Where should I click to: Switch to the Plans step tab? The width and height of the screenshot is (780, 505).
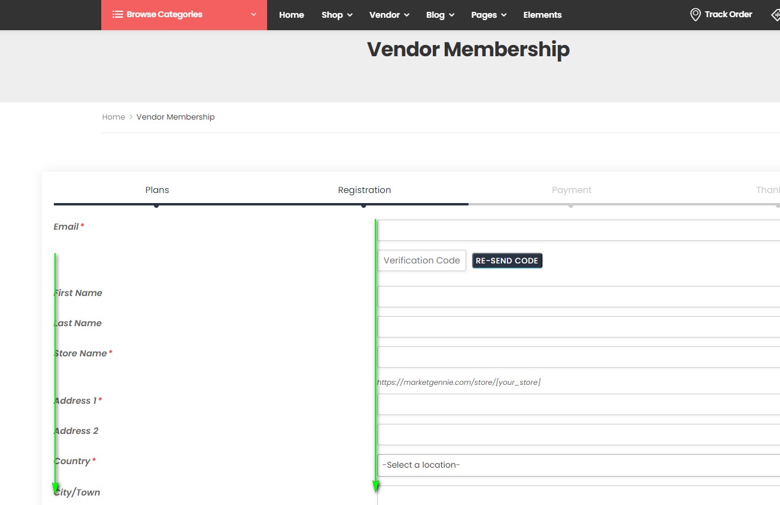[x=157, y=190]
